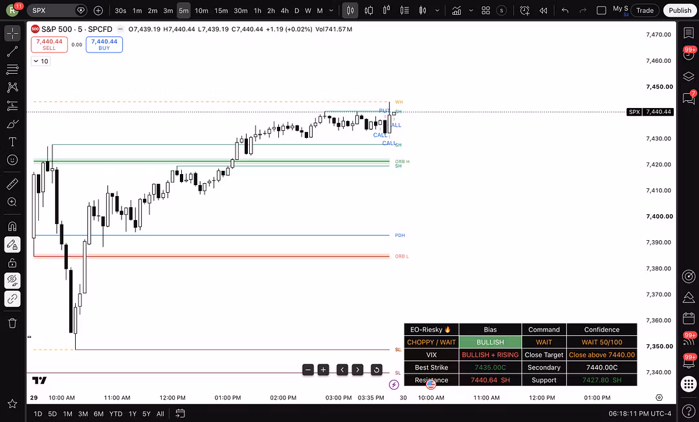This screenshot has width=699, height=422.
Task: Click the Publish button
Action: [680, 10]
